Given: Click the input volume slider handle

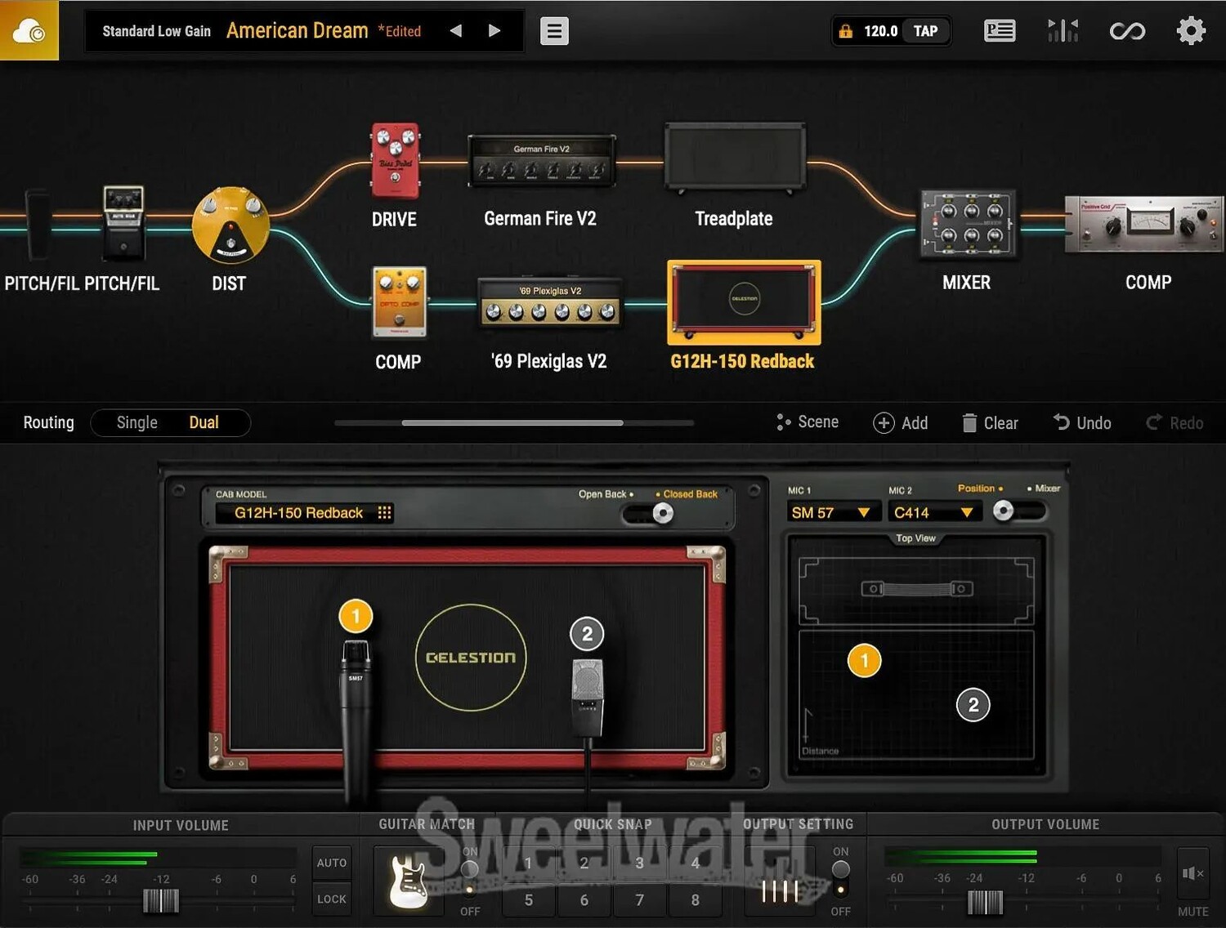Looking at the screenshot, I should 161,901.
